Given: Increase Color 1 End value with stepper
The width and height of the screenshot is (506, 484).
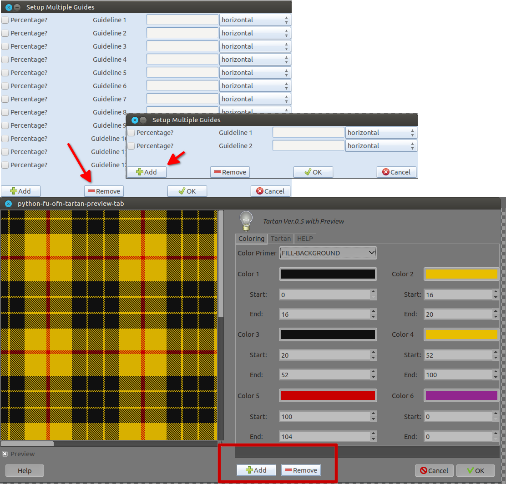Looking at the screenshot, I should [374, 312].
